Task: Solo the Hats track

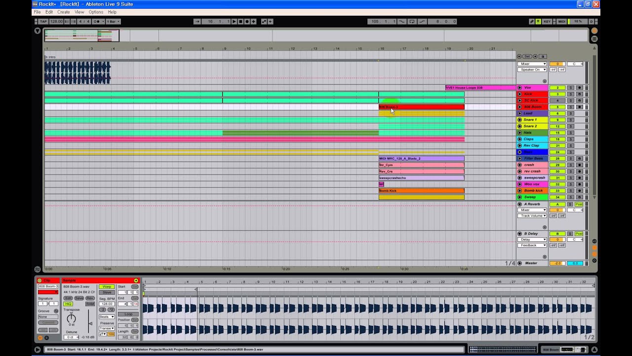Action: point(570,133)
